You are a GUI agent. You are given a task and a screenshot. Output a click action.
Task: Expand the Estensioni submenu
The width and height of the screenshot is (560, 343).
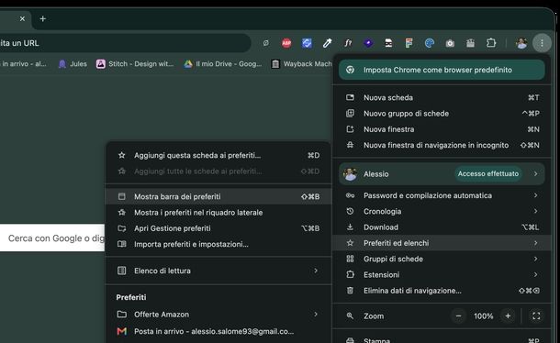coord(442,275)
